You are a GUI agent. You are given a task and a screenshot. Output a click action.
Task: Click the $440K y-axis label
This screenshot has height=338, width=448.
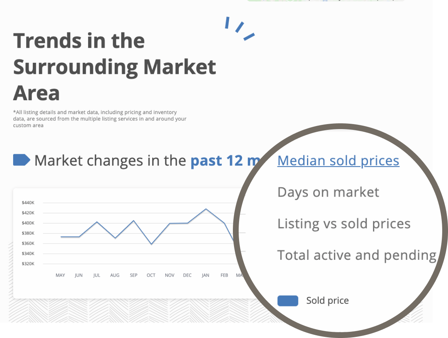coord(28,203)
